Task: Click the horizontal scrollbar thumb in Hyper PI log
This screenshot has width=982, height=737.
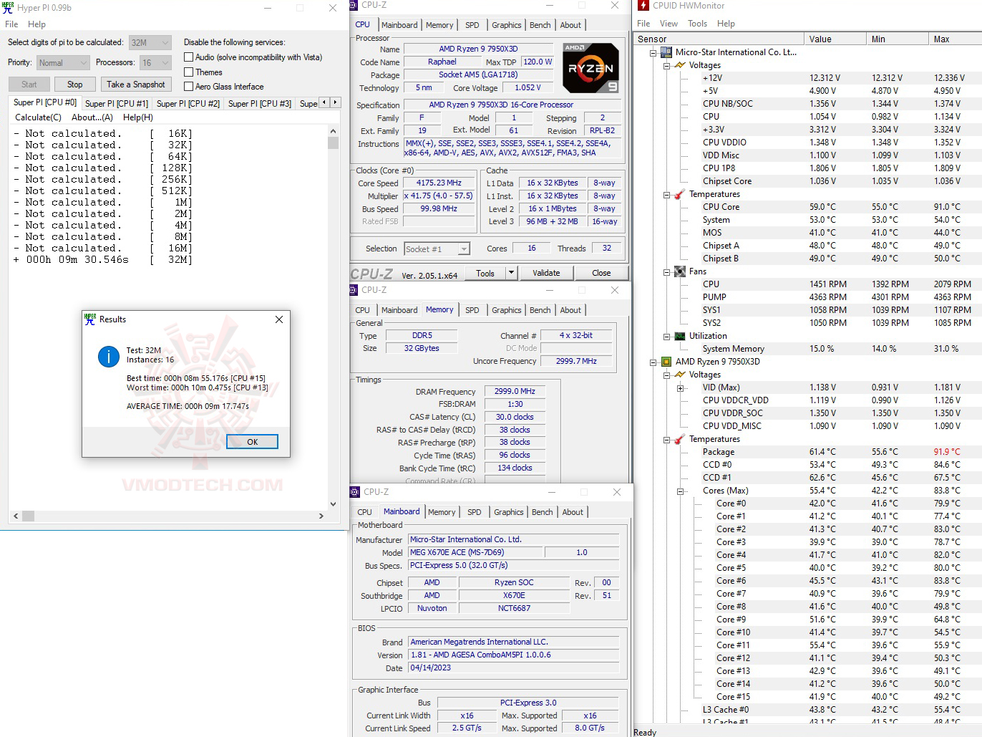Action: tap(28, 516)
